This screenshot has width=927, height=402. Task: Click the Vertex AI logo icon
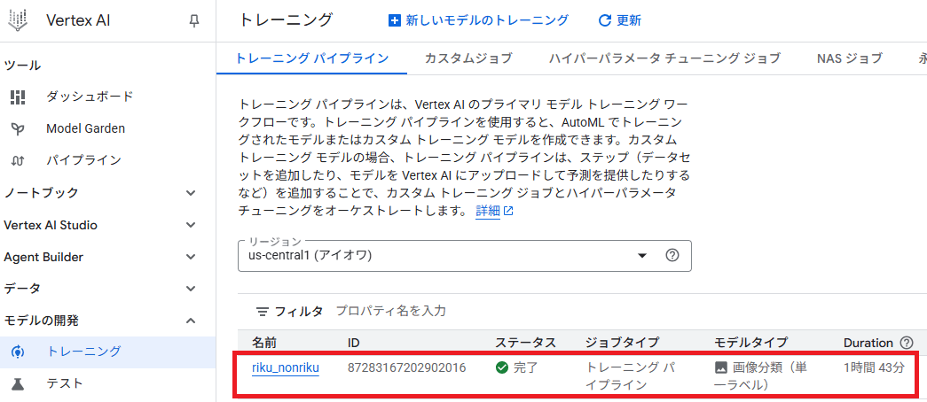click(19, 20)
